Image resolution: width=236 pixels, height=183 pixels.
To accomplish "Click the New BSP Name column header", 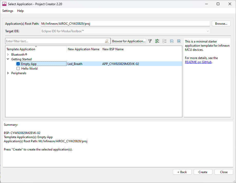I will tap(113, 49).
